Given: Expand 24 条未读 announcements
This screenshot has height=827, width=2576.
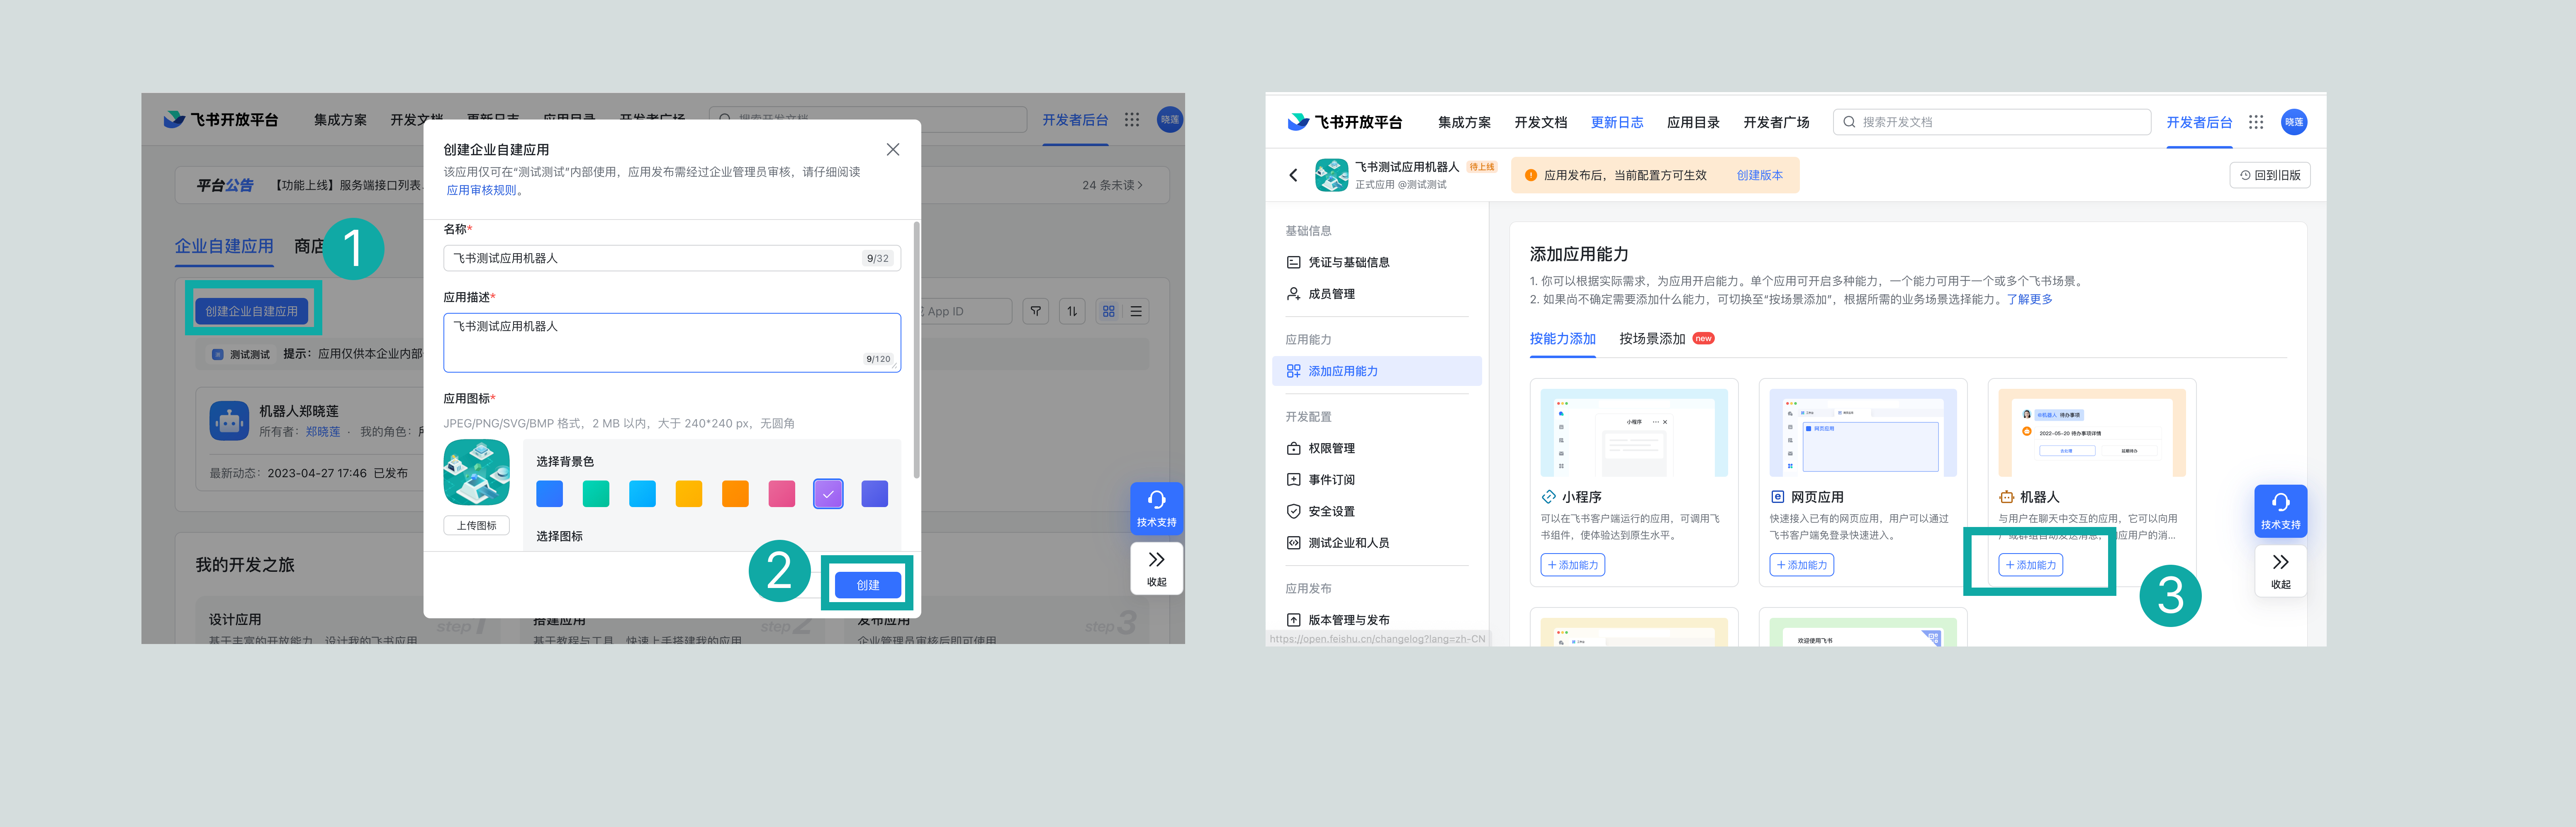Looking at the screenshot, I should tap(1112, 185).
